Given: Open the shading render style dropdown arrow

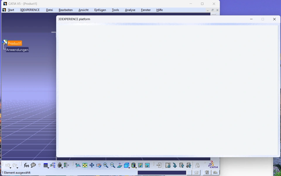Looking at the screenshot, I should click(136, 168).
